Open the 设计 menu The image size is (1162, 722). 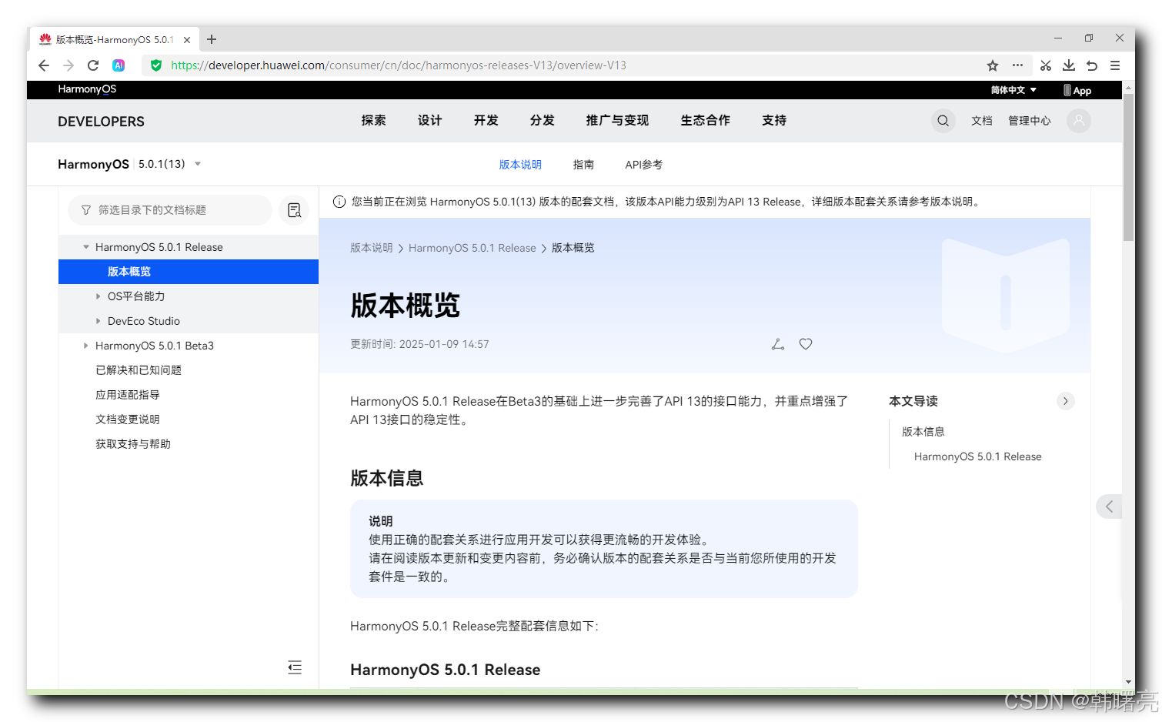pyautogui.click(x=429, y=120)
